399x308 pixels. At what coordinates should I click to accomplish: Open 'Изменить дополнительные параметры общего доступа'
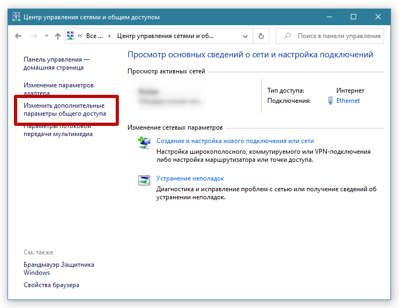[x=64, y=110]
